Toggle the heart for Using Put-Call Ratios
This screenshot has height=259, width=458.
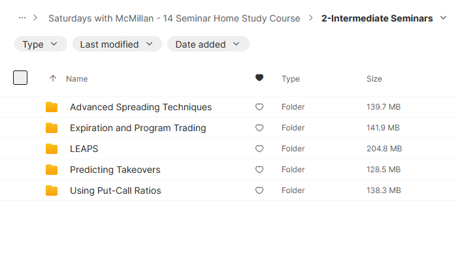259,190
